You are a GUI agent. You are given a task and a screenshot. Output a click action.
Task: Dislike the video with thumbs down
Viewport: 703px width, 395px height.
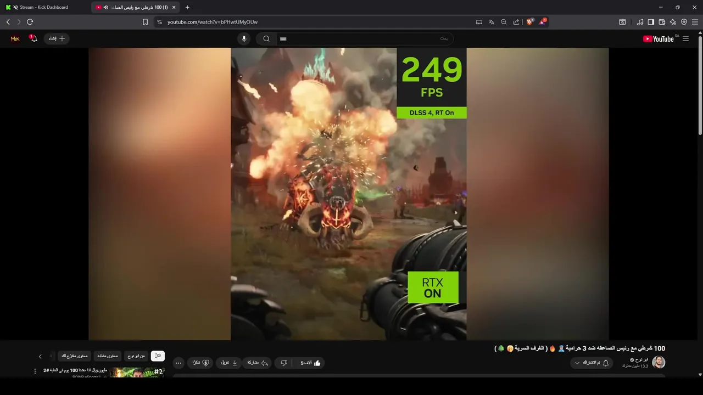coord(284,363)
